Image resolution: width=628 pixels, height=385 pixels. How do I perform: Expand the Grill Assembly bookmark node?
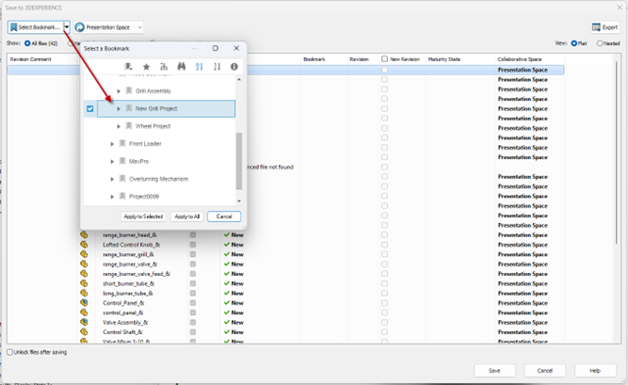119,90
